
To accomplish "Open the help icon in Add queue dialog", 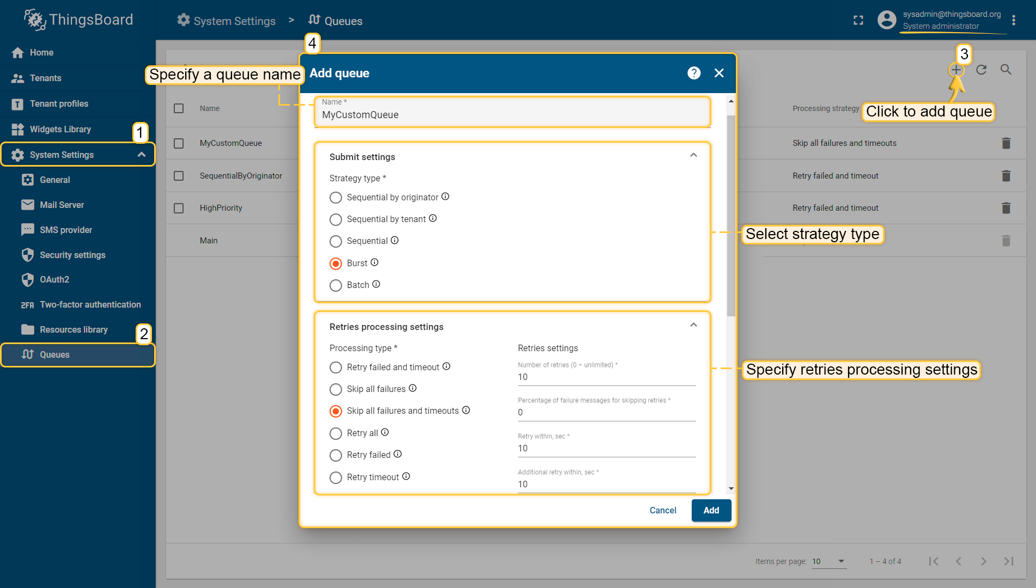I will (694, 73).
